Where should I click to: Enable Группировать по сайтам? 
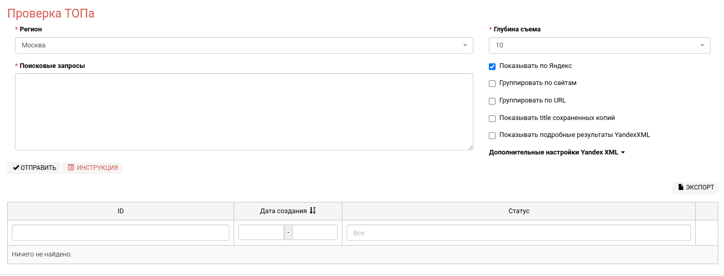[492, 83]
